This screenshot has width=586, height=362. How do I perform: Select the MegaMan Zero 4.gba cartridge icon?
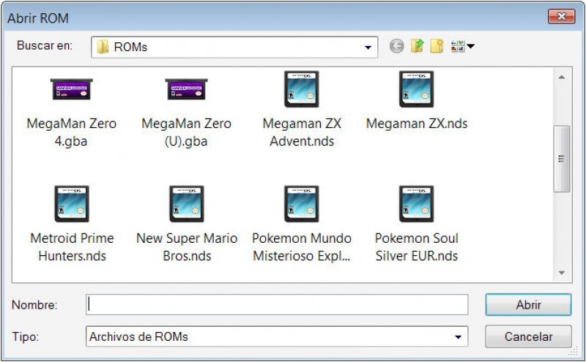coord(71,88)
